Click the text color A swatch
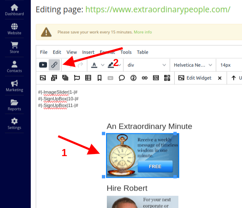This screenshot has height=208, width=242. point(94,65)
